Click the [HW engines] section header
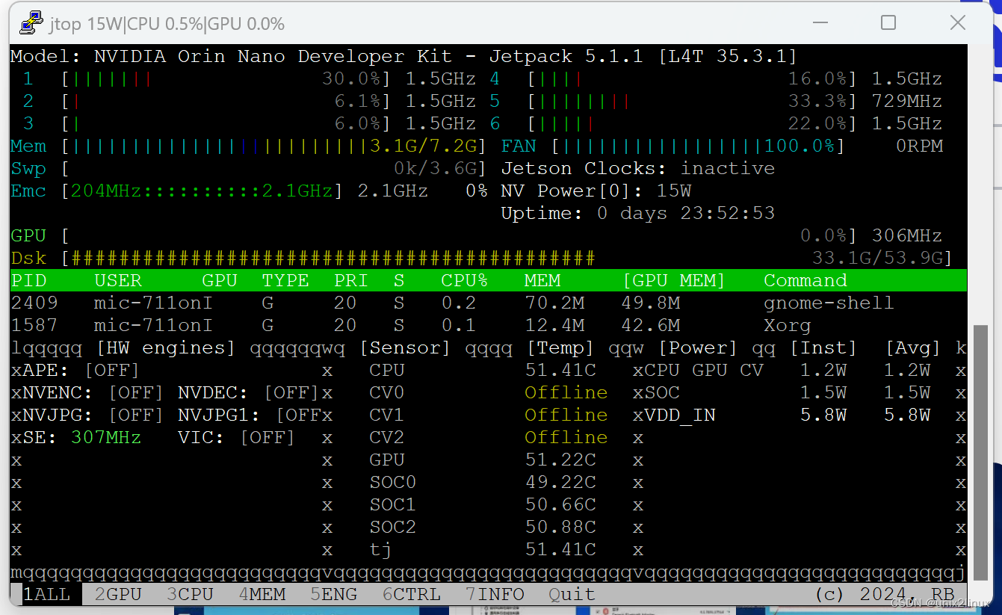 166,347
